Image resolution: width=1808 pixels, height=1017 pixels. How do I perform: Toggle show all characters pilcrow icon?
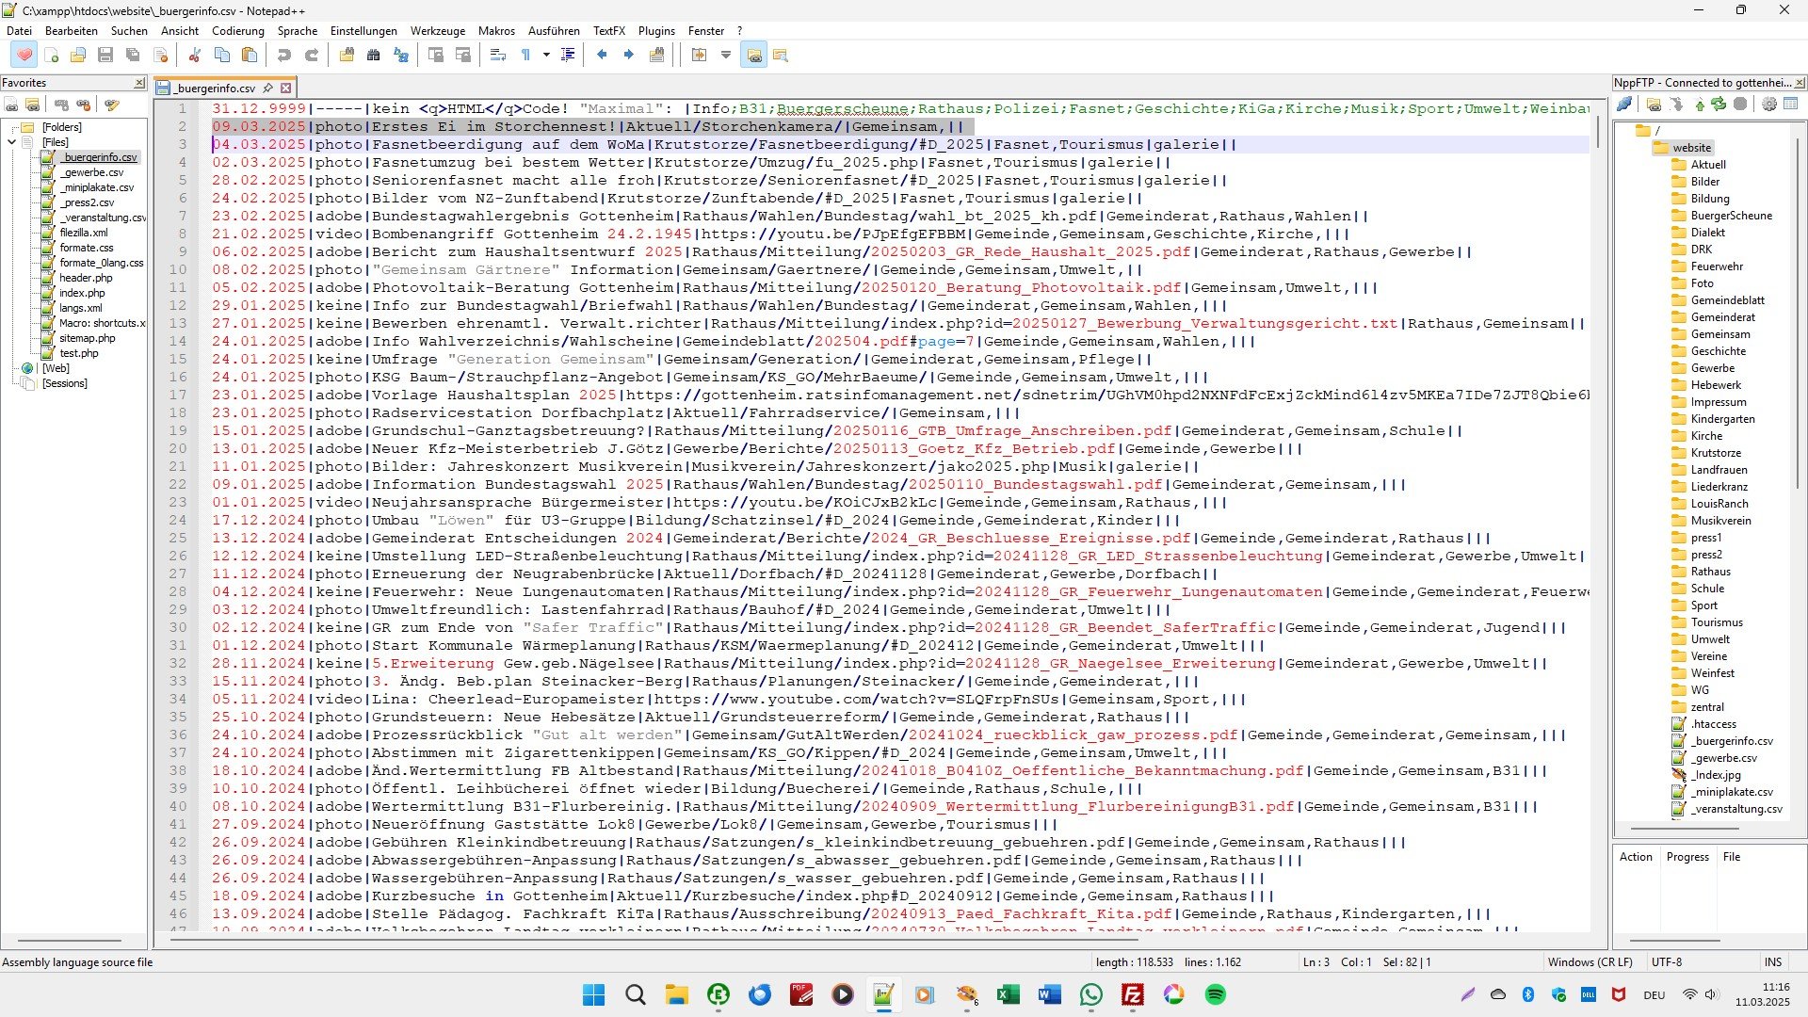526,56
